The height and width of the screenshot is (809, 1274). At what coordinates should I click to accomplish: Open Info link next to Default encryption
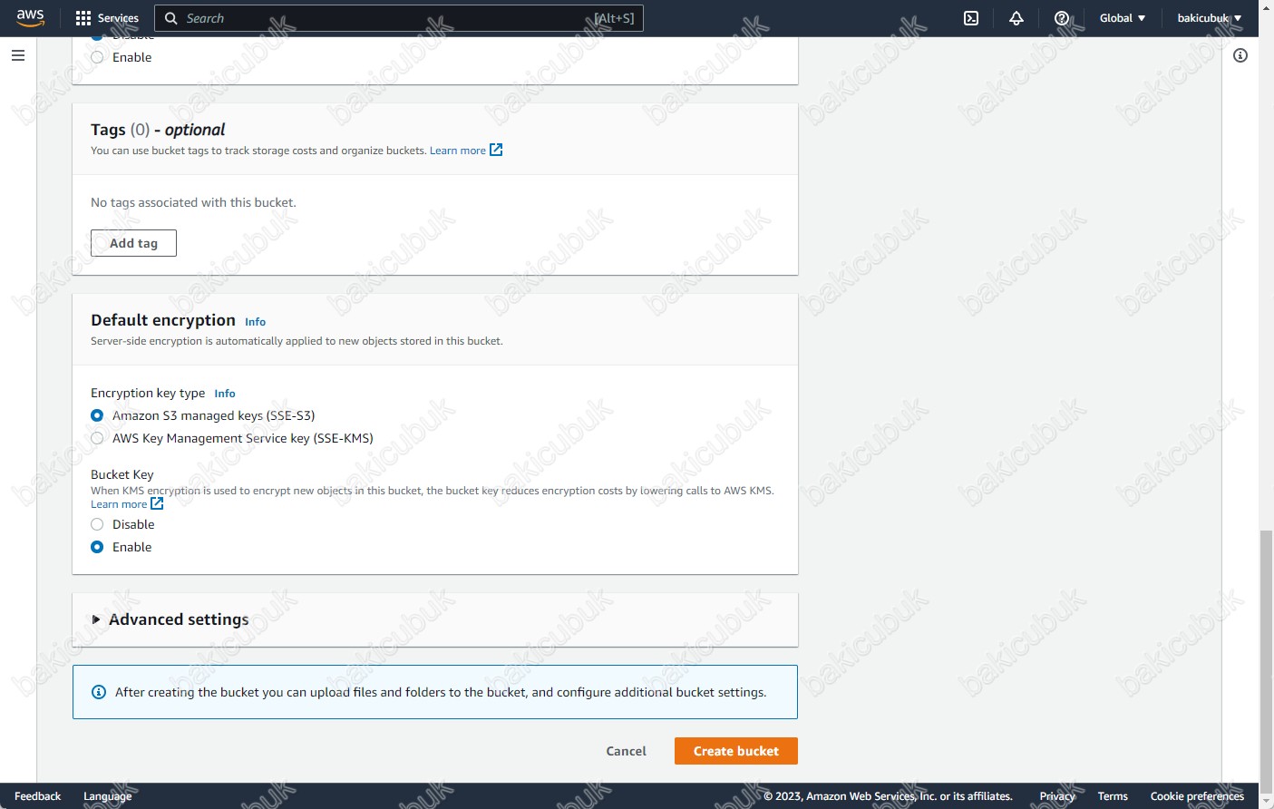(x=255, y=322)
